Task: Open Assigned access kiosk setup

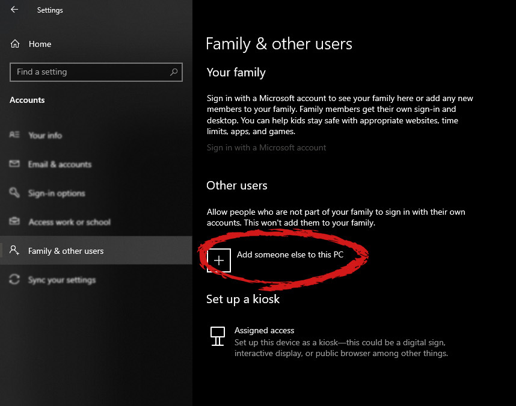Action: (329, 342)
